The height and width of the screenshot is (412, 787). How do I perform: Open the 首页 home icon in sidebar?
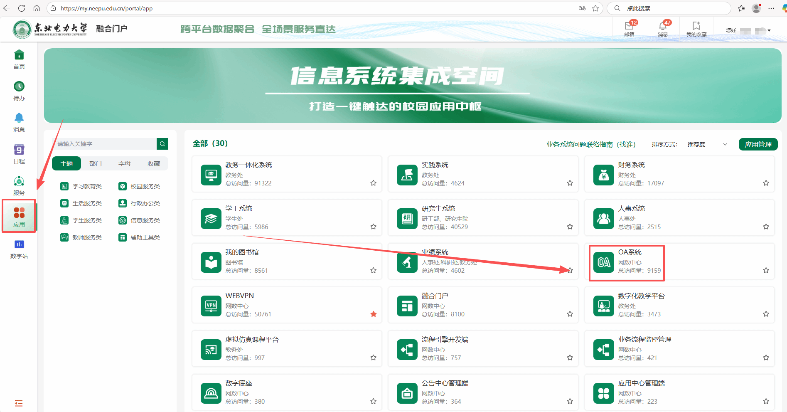pyautogui.click(x=19, y=55)
